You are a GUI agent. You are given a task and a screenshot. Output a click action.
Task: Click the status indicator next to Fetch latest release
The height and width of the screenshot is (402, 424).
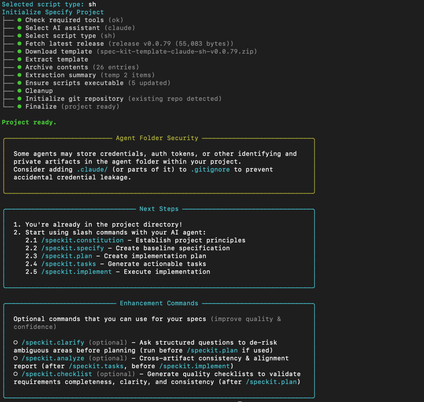click(x=19, y=44)
